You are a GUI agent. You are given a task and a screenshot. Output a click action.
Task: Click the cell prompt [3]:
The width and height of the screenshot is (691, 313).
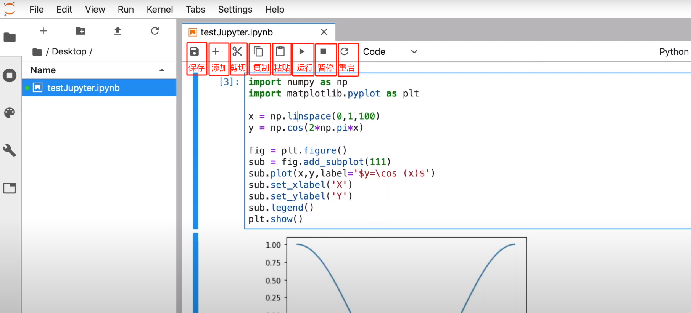click(229, 82)
